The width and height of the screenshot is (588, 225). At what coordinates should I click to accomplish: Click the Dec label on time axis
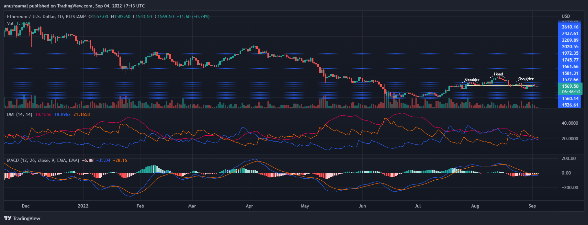pyautogui.click(x=26, y=206)
